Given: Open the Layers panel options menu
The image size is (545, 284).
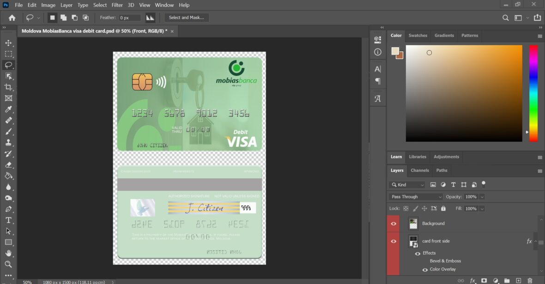Looking at the screenshot, I should click(x=540, y=171).
